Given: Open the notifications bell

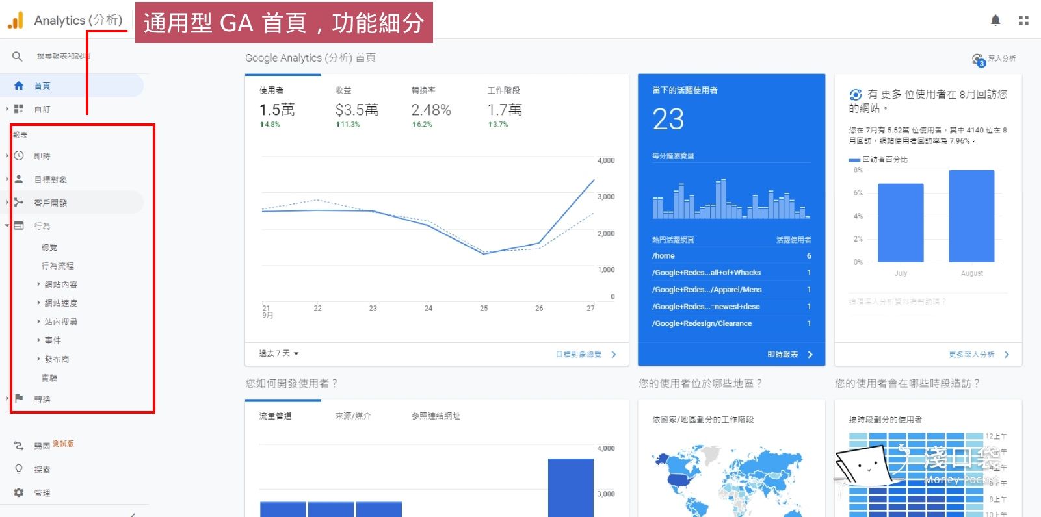Looking at the screenshot, I should click(995, 21).
